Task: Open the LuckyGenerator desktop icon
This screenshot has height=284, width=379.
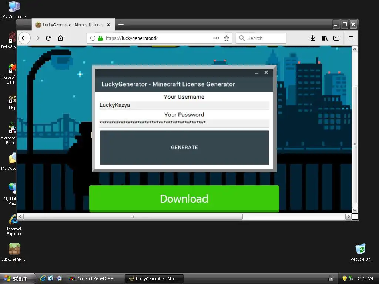Action: pyautogui.click(x=14, y=252)
